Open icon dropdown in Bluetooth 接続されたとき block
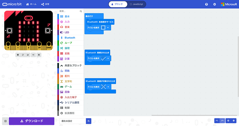 (108, 58)
